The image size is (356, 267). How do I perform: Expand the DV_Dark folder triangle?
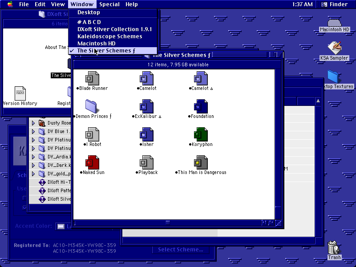[33, 165]
